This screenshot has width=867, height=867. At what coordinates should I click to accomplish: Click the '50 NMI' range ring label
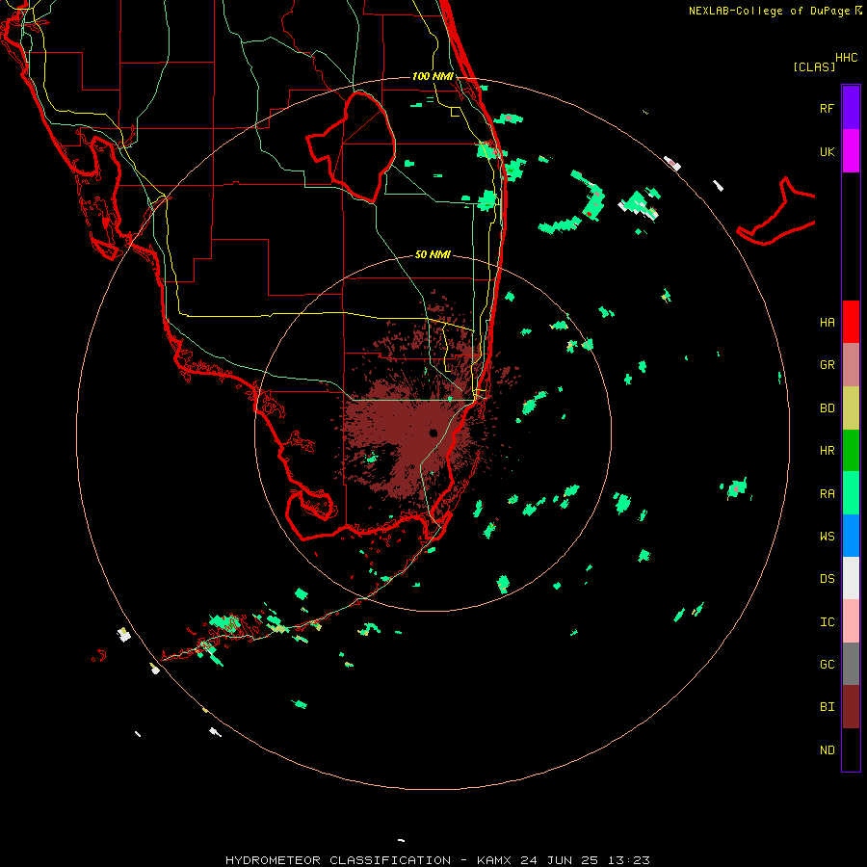(433, 254)
